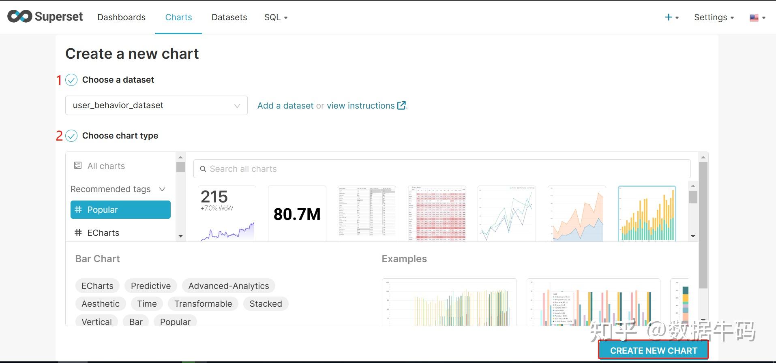Open the plus add-new menu
Screen dimensions: 776x363
click(671, 17)
